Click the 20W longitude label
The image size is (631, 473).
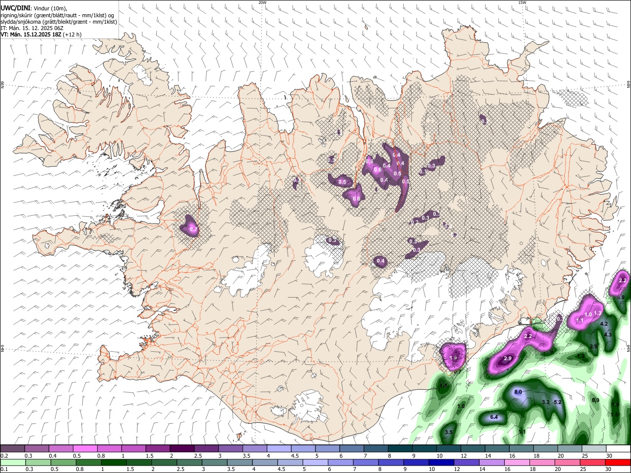[x=262, y=2]
